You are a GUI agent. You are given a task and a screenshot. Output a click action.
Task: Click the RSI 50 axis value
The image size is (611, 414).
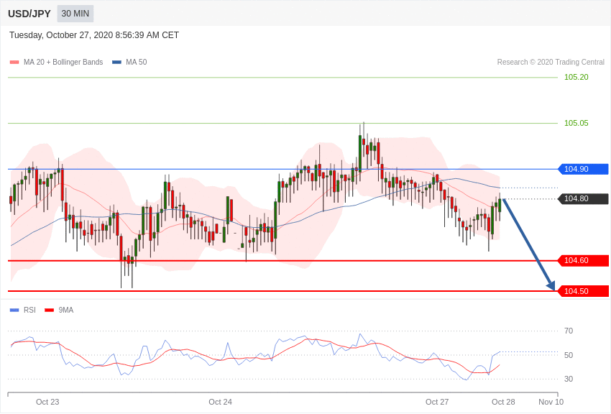[569, 355]
